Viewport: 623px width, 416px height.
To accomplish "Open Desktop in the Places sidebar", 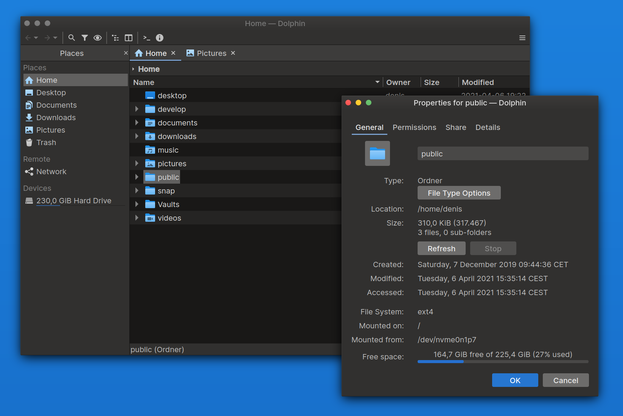I will click(x=75, y=93).
